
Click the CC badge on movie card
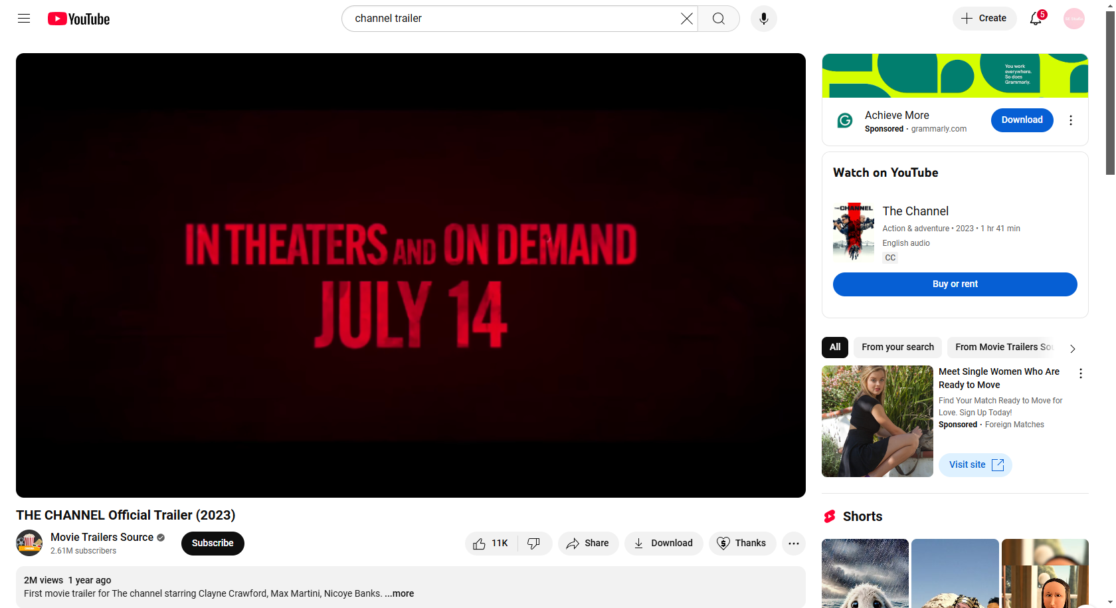(x=890, y=258)
